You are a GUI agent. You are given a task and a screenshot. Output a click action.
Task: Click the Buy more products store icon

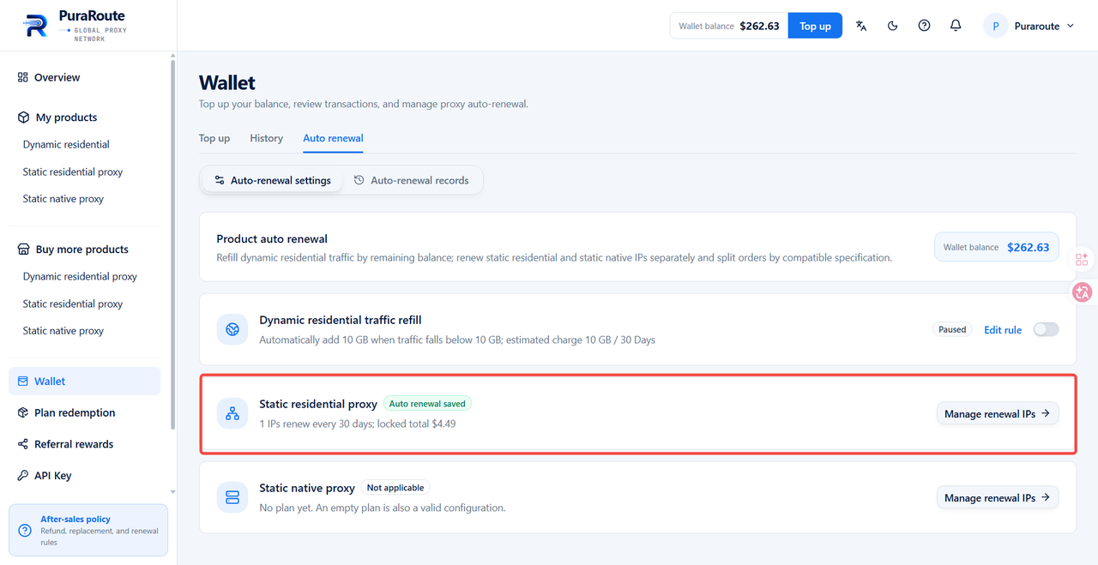[x=24, y=249]
